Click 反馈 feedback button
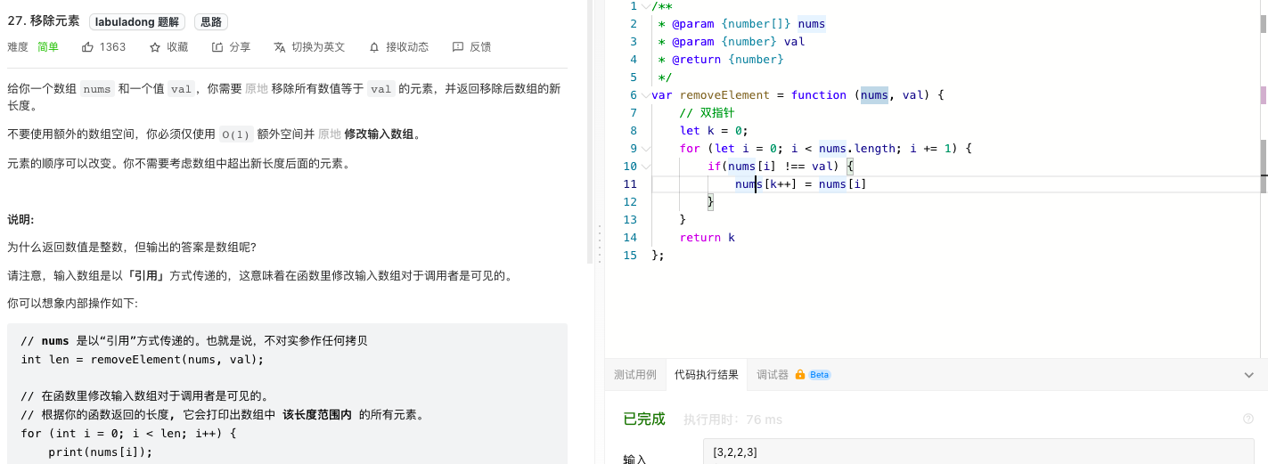Image resolution: width=1268 pixels, height=464 pixels. tap(480, 47)
